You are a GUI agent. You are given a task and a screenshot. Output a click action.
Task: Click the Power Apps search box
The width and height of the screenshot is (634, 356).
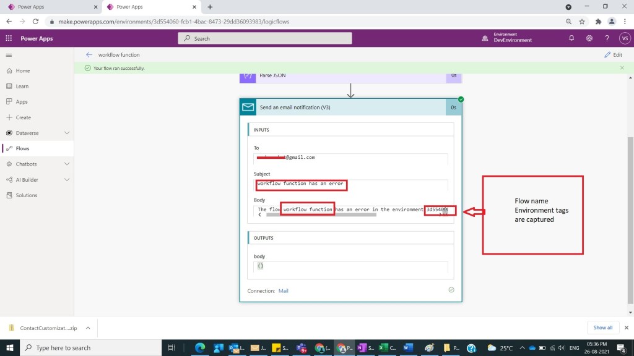[x=265, y=38]
